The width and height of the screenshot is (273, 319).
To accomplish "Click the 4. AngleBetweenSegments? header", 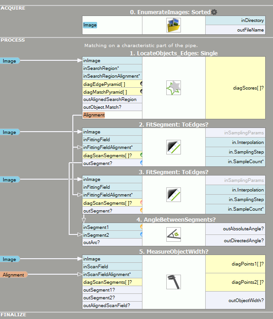I will 176,220.
